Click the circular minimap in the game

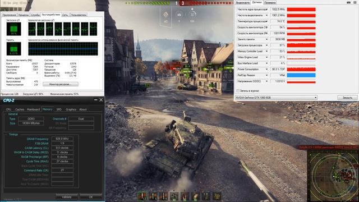[x=333, y=176]
